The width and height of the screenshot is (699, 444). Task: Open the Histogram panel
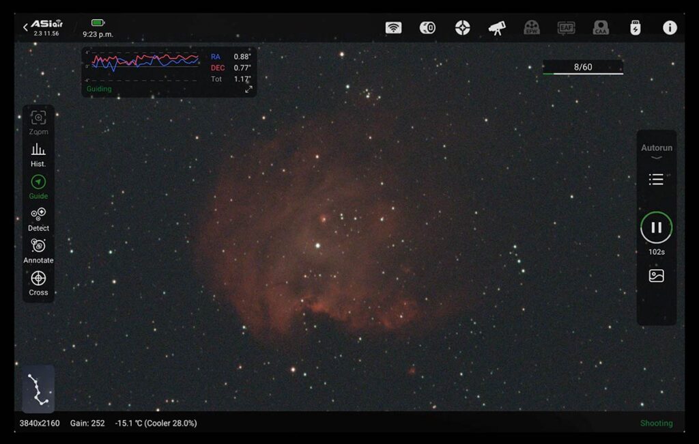[x=38, y=154]
